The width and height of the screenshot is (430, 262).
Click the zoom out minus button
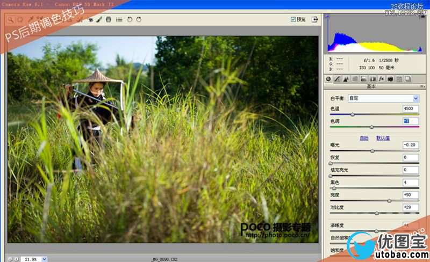pos(10,259)
